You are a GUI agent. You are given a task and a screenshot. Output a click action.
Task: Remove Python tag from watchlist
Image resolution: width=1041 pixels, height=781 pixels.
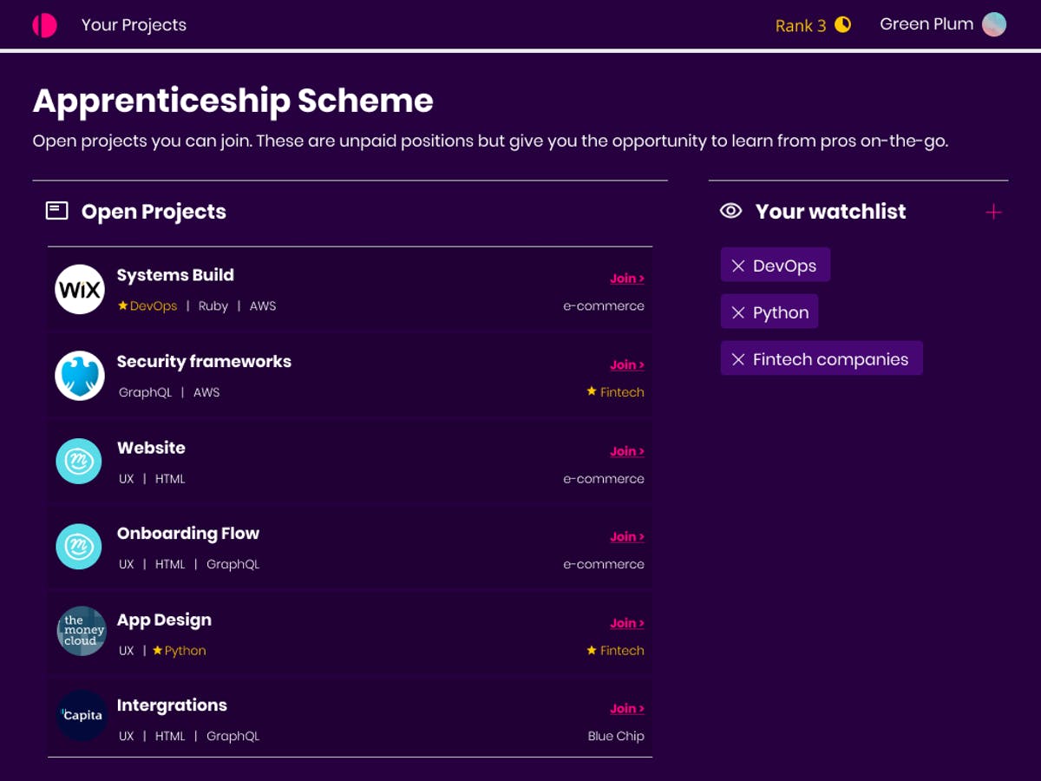[738, 312]
